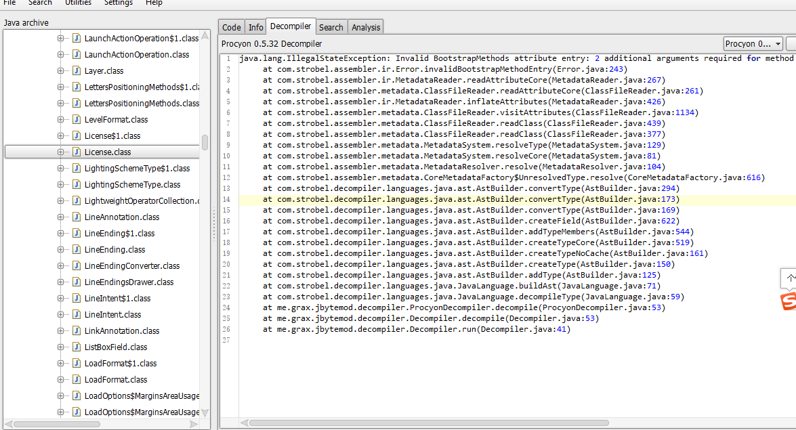
Task: Click the panel divider grip handle
Action: point(214,225)
